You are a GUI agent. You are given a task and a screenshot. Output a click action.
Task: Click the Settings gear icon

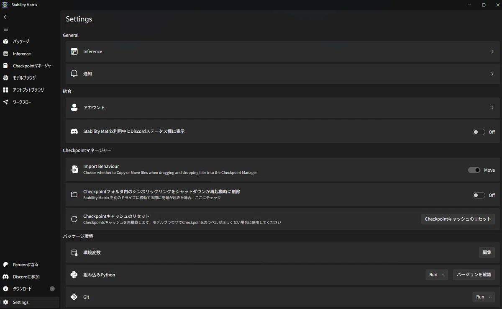[x=5, y=302]
